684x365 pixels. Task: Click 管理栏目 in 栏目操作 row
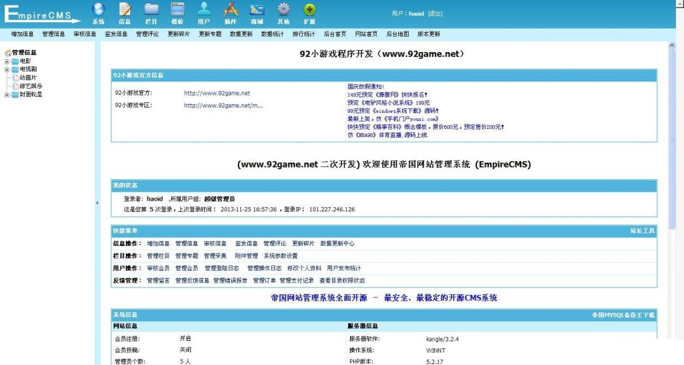[158, 256]
